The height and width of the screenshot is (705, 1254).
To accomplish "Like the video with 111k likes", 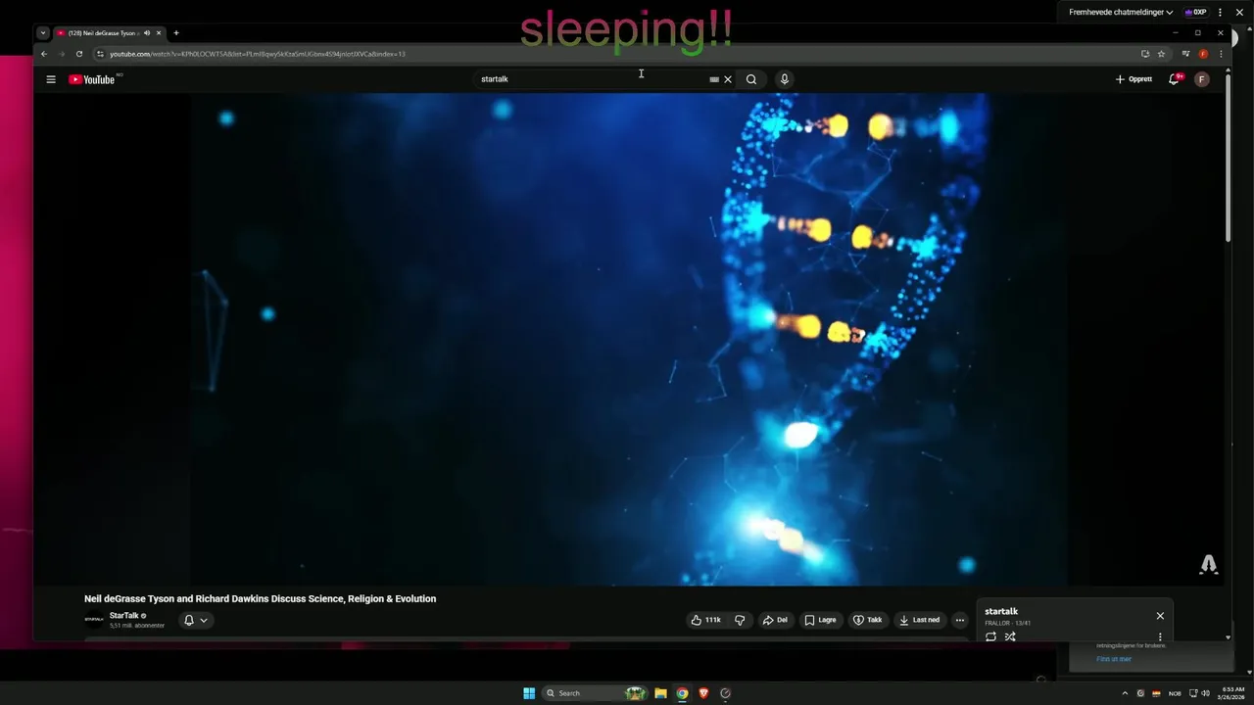I will pyautogui.click(x=705, y=620).
